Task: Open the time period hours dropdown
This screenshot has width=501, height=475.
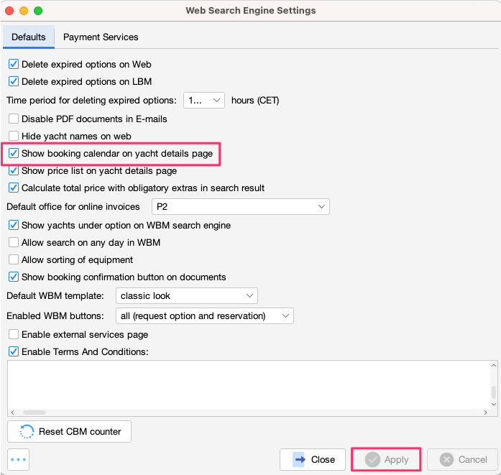Action: coord(204,101)
